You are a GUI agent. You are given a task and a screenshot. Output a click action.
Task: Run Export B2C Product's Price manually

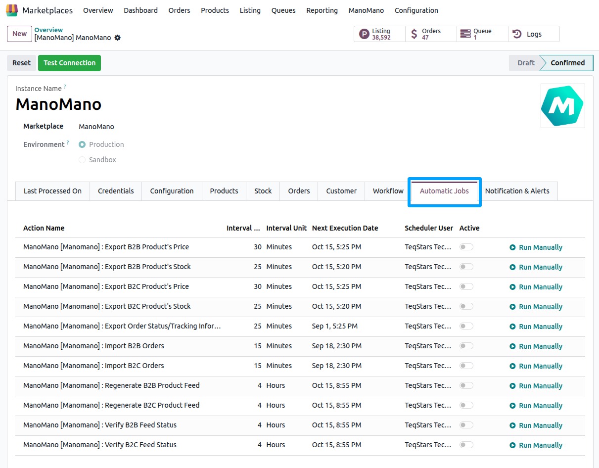[536, 287]
